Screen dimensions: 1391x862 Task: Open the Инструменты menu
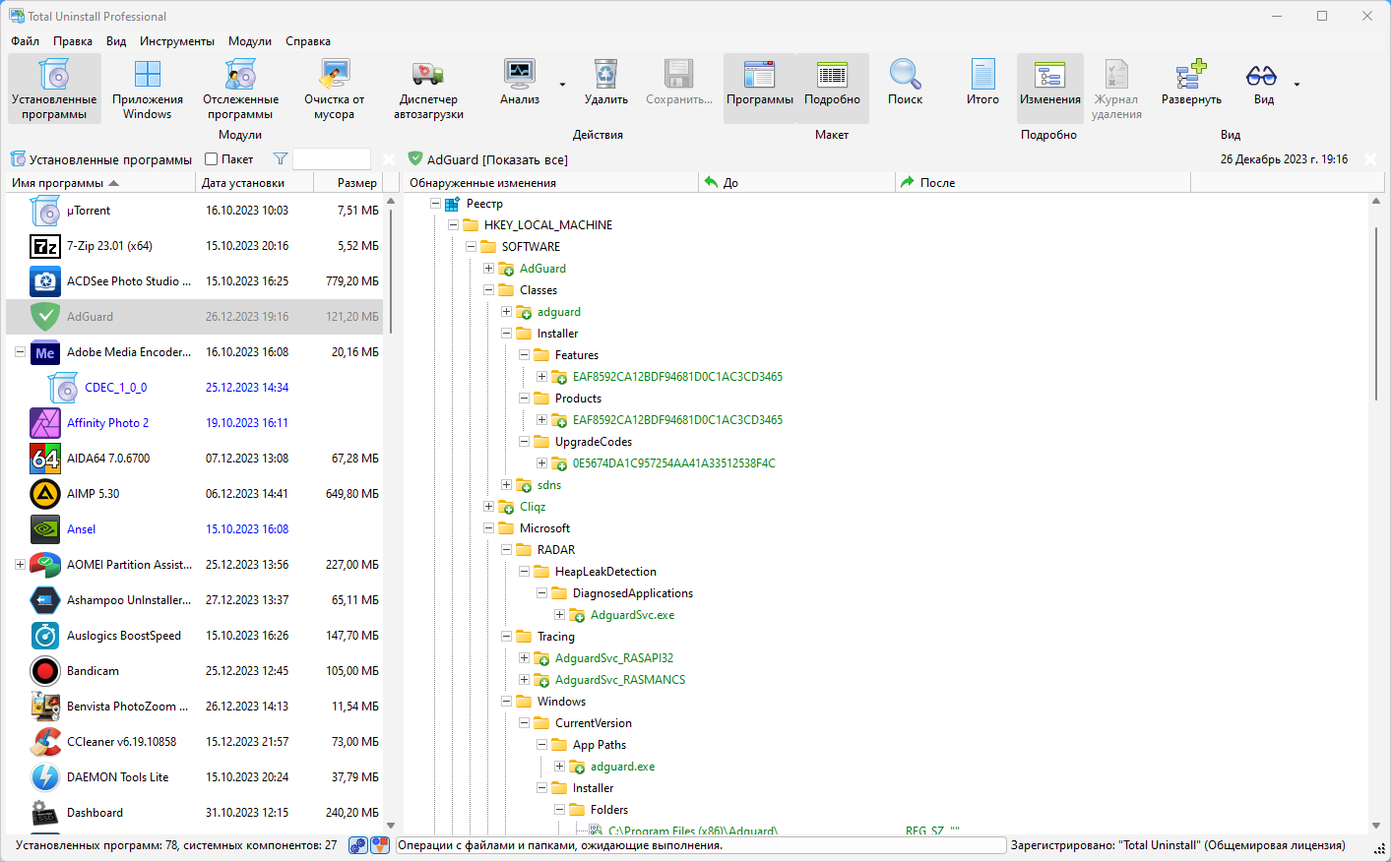177,41
